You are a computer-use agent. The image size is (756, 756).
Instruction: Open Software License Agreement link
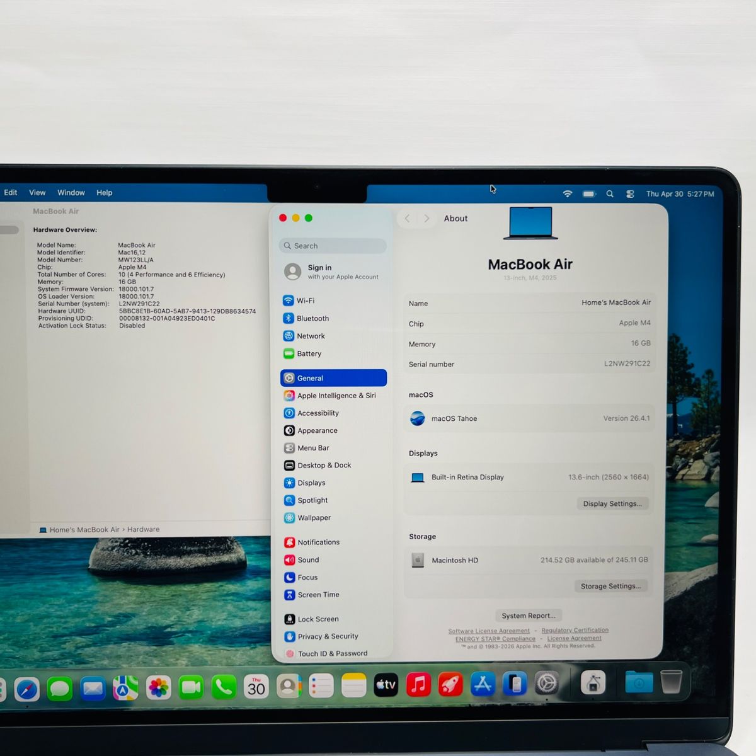point(489,631)
